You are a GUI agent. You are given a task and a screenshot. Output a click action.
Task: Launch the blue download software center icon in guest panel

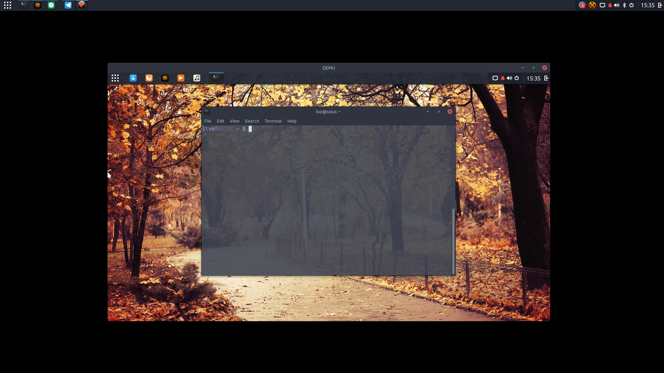(x=133, y=78)
